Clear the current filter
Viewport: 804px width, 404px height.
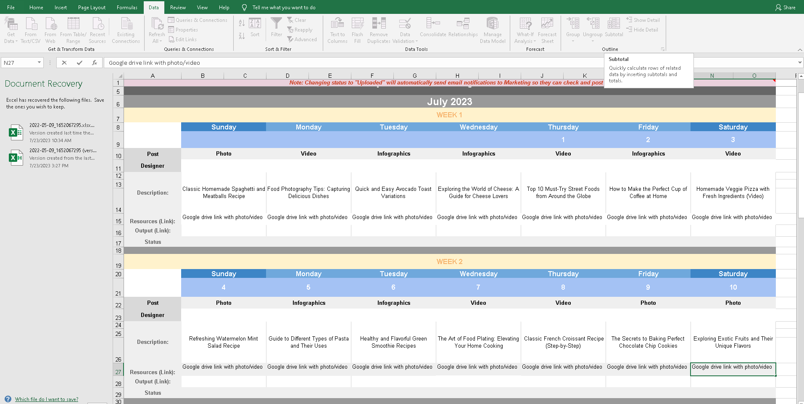pyautogui.click(x=297, y=20)
